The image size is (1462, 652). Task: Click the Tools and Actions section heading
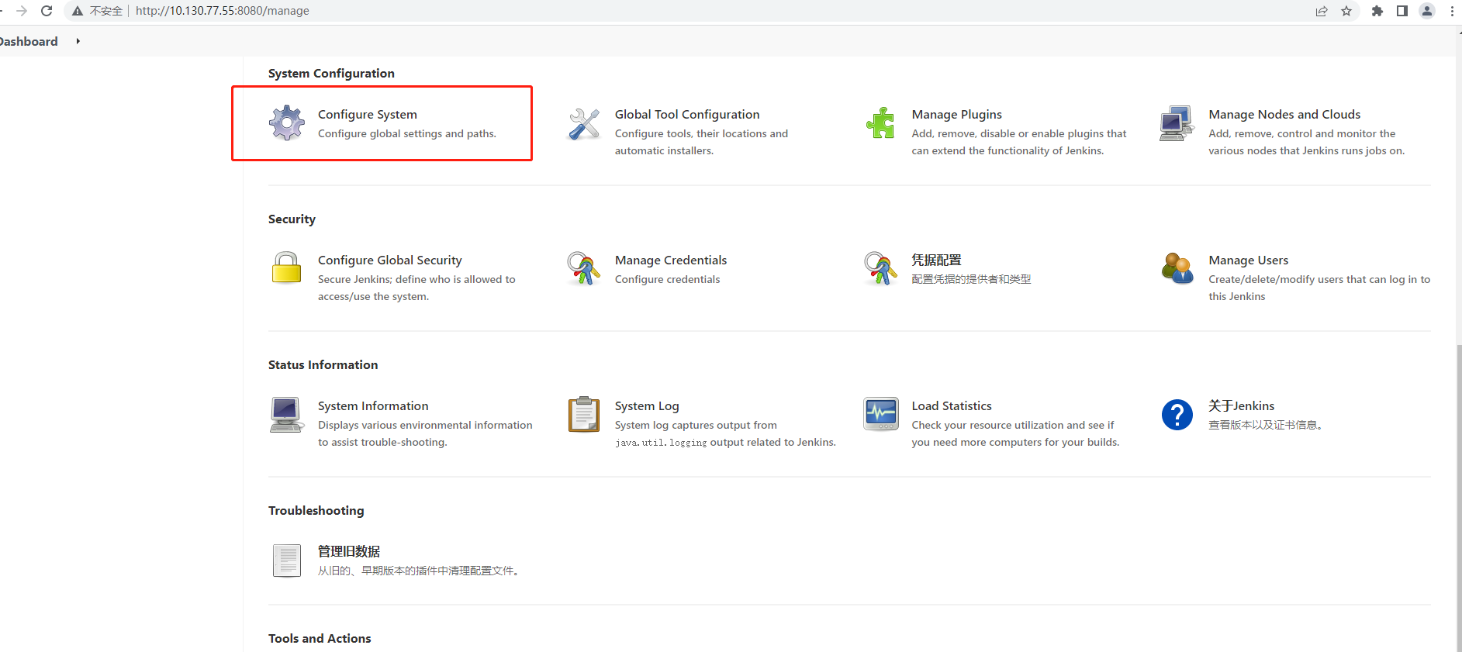(320, 638)
